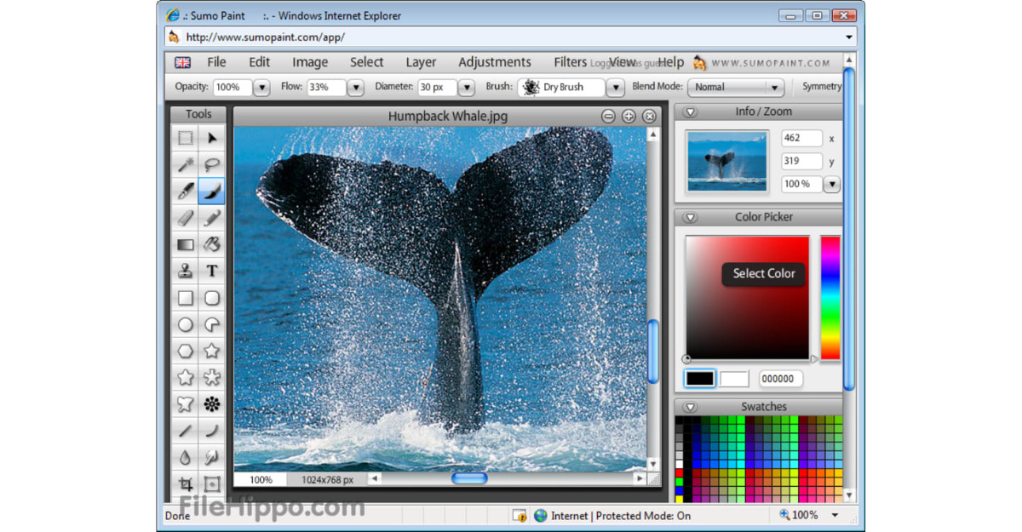Open the Blend Mode Normal dropdown
Screen dimensions: 1022x532
tap(736, 87)
